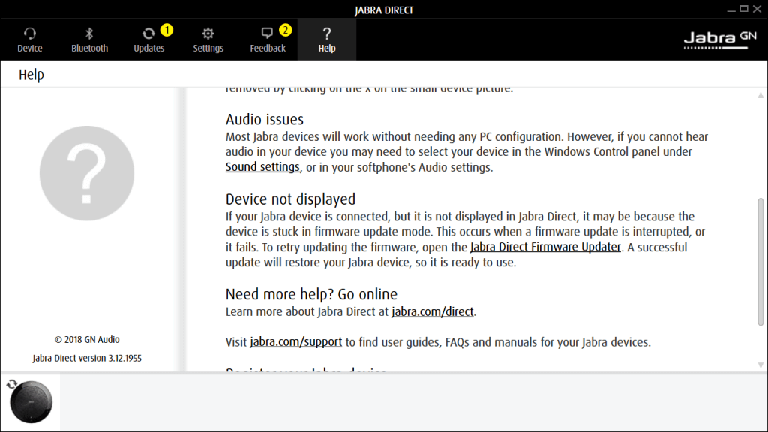Close the Jabra Direct window
768x432 pixels.
(757, 9)
